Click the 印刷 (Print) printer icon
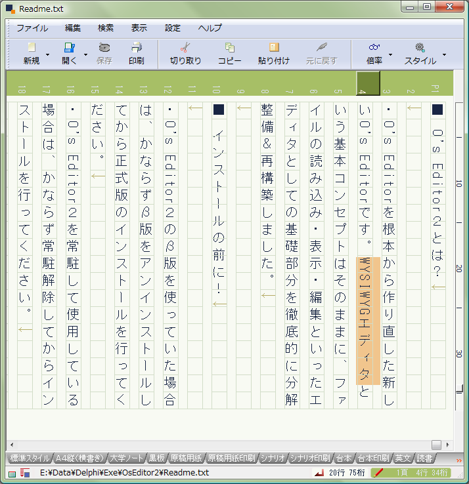This screenshot has height=484, width=469. point(137,47)
